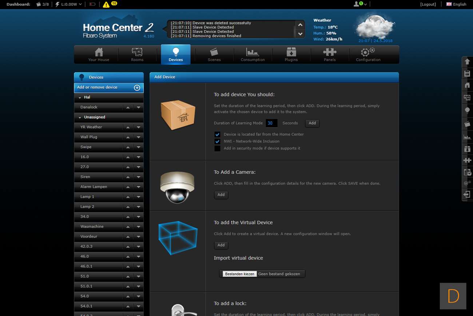This screenshot has width=473, height=316.
Task: Click the plus icon beside Add or remove device
Action: point(137,88)
